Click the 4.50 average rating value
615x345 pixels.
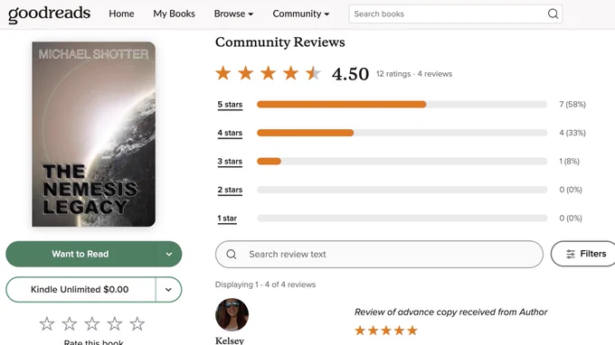350,74
